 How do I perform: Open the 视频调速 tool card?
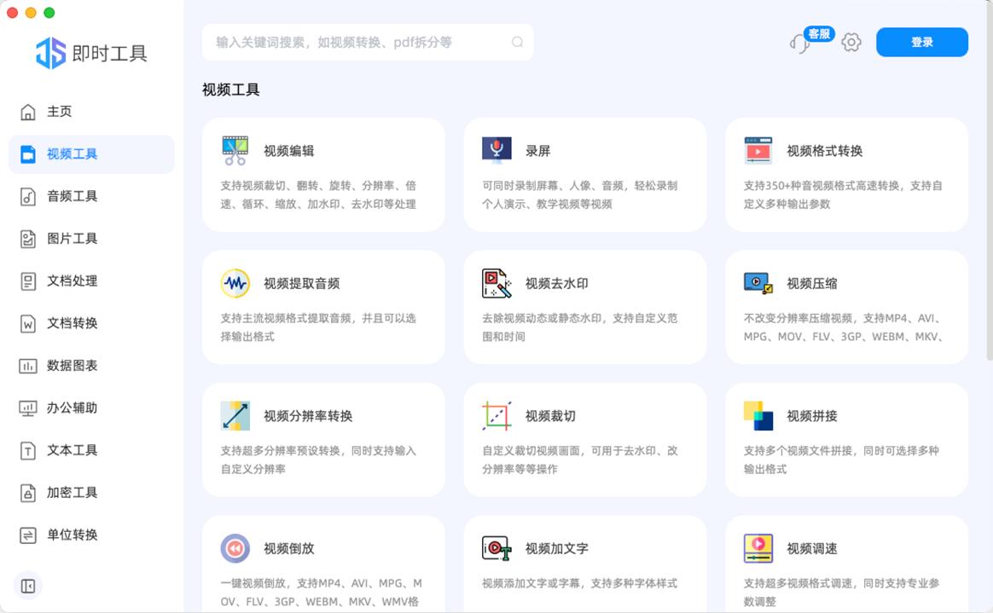[846, 563]
